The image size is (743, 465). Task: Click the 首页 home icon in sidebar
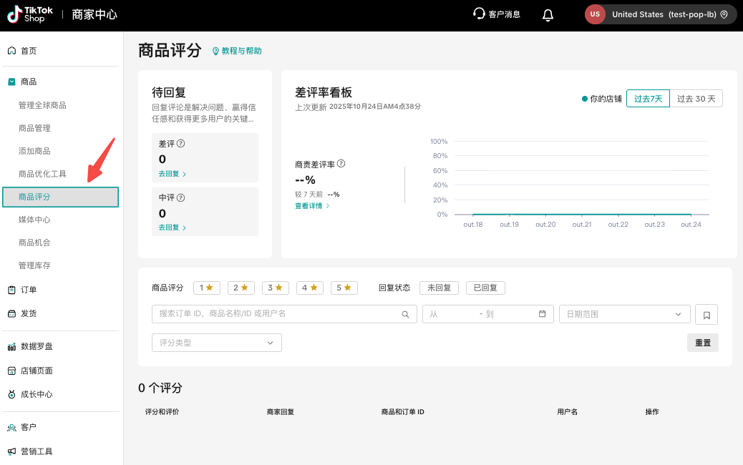coord(11,50)
